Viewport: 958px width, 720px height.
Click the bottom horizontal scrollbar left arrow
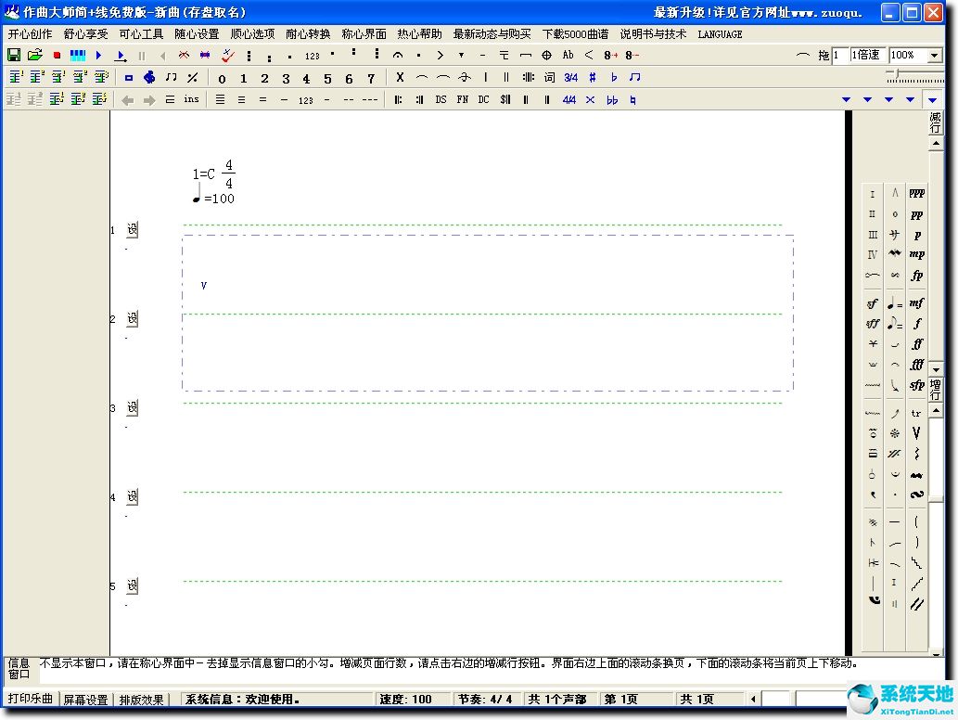coord(753,699)
